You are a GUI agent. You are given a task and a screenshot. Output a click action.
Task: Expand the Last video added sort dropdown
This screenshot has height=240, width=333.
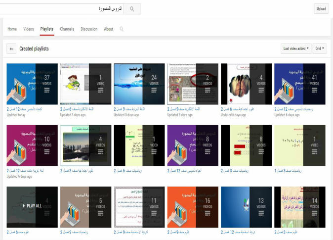[x=296, y=48]
